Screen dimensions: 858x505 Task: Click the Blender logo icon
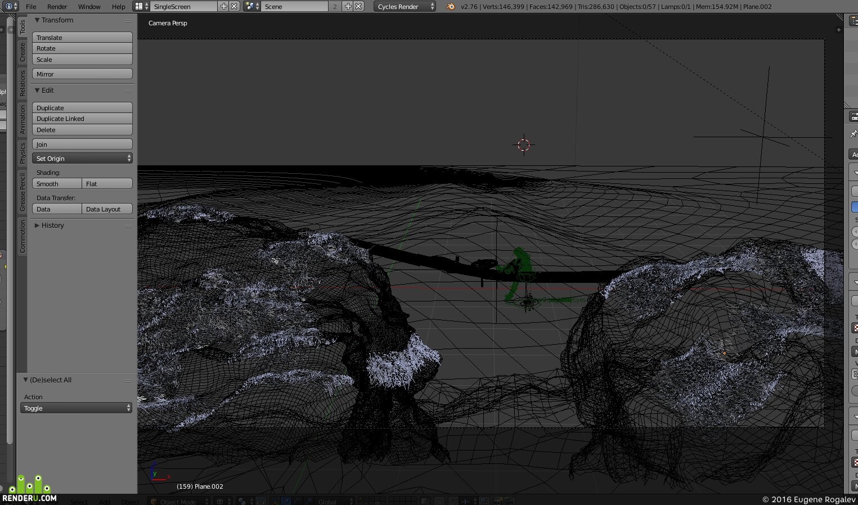pos(450,6)
